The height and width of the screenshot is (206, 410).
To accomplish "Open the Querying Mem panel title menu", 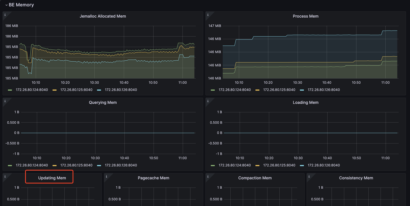I will (x=102, y=102).
